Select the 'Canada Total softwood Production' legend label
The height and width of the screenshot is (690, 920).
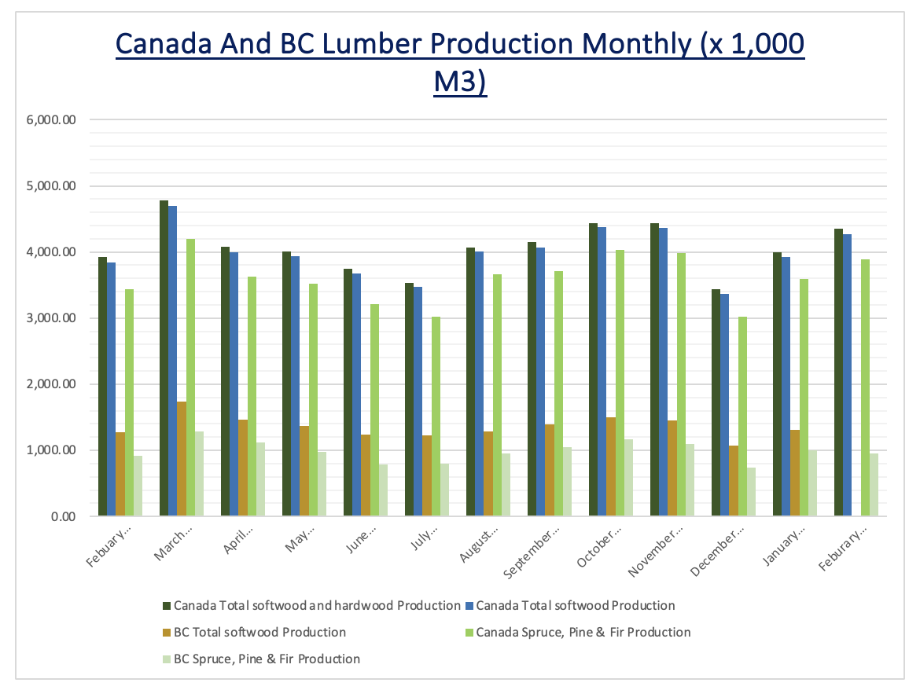point(575,606)
